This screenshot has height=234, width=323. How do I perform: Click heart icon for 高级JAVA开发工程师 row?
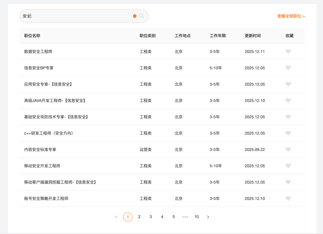[288, 101]
